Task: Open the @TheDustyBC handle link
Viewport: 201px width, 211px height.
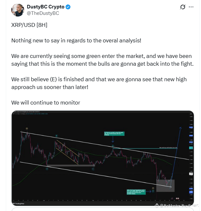Action: [43, 13]
